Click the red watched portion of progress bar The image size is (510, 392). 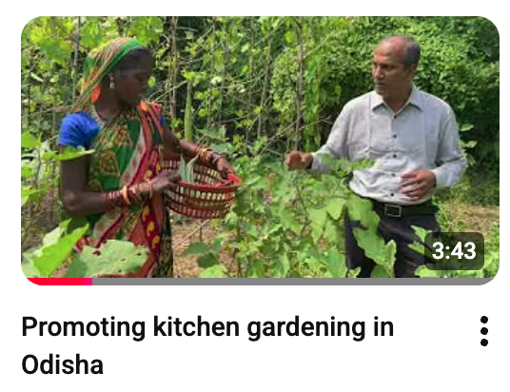point(60,282)
